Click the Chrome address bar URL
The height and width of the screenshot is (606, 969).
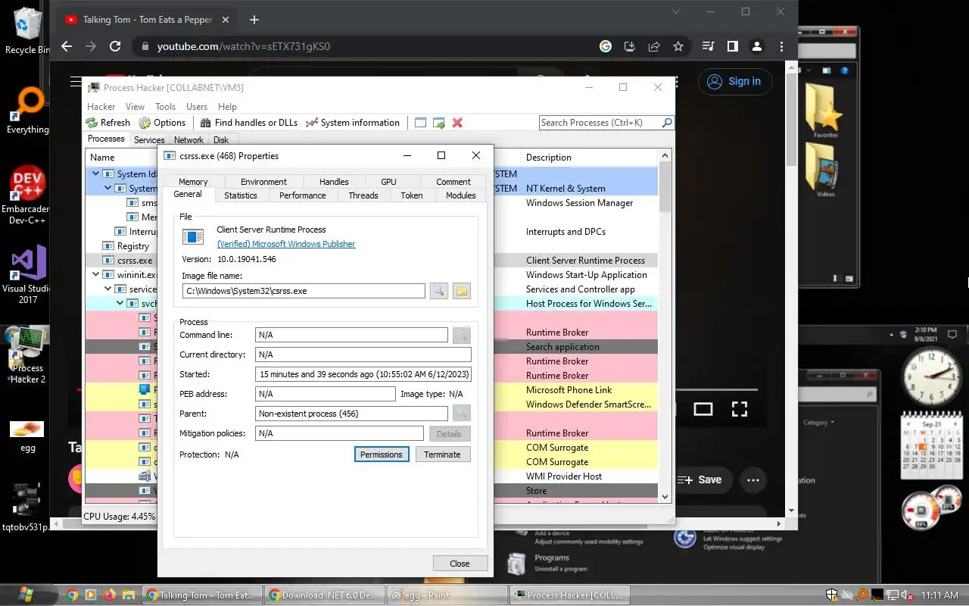click(x=243, y=46)
